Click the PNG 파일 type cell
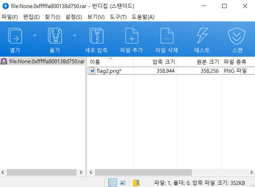 [235, 71]
